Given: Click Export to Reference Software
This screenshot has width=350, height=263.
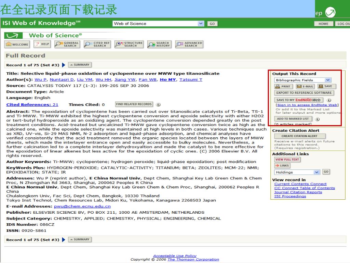Looking at the screenshot, I should 304,93.
